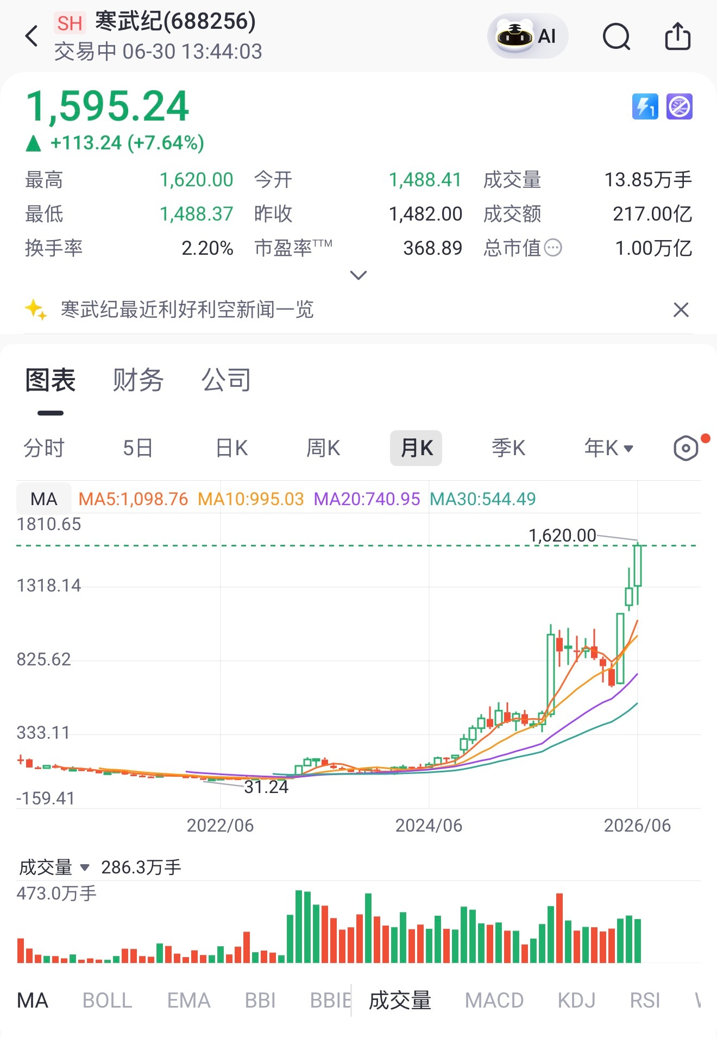Tap the stock title 寒武纪(688256)
The width and height of the screenshot is (717, 1038).
click(x=175, y=22)
